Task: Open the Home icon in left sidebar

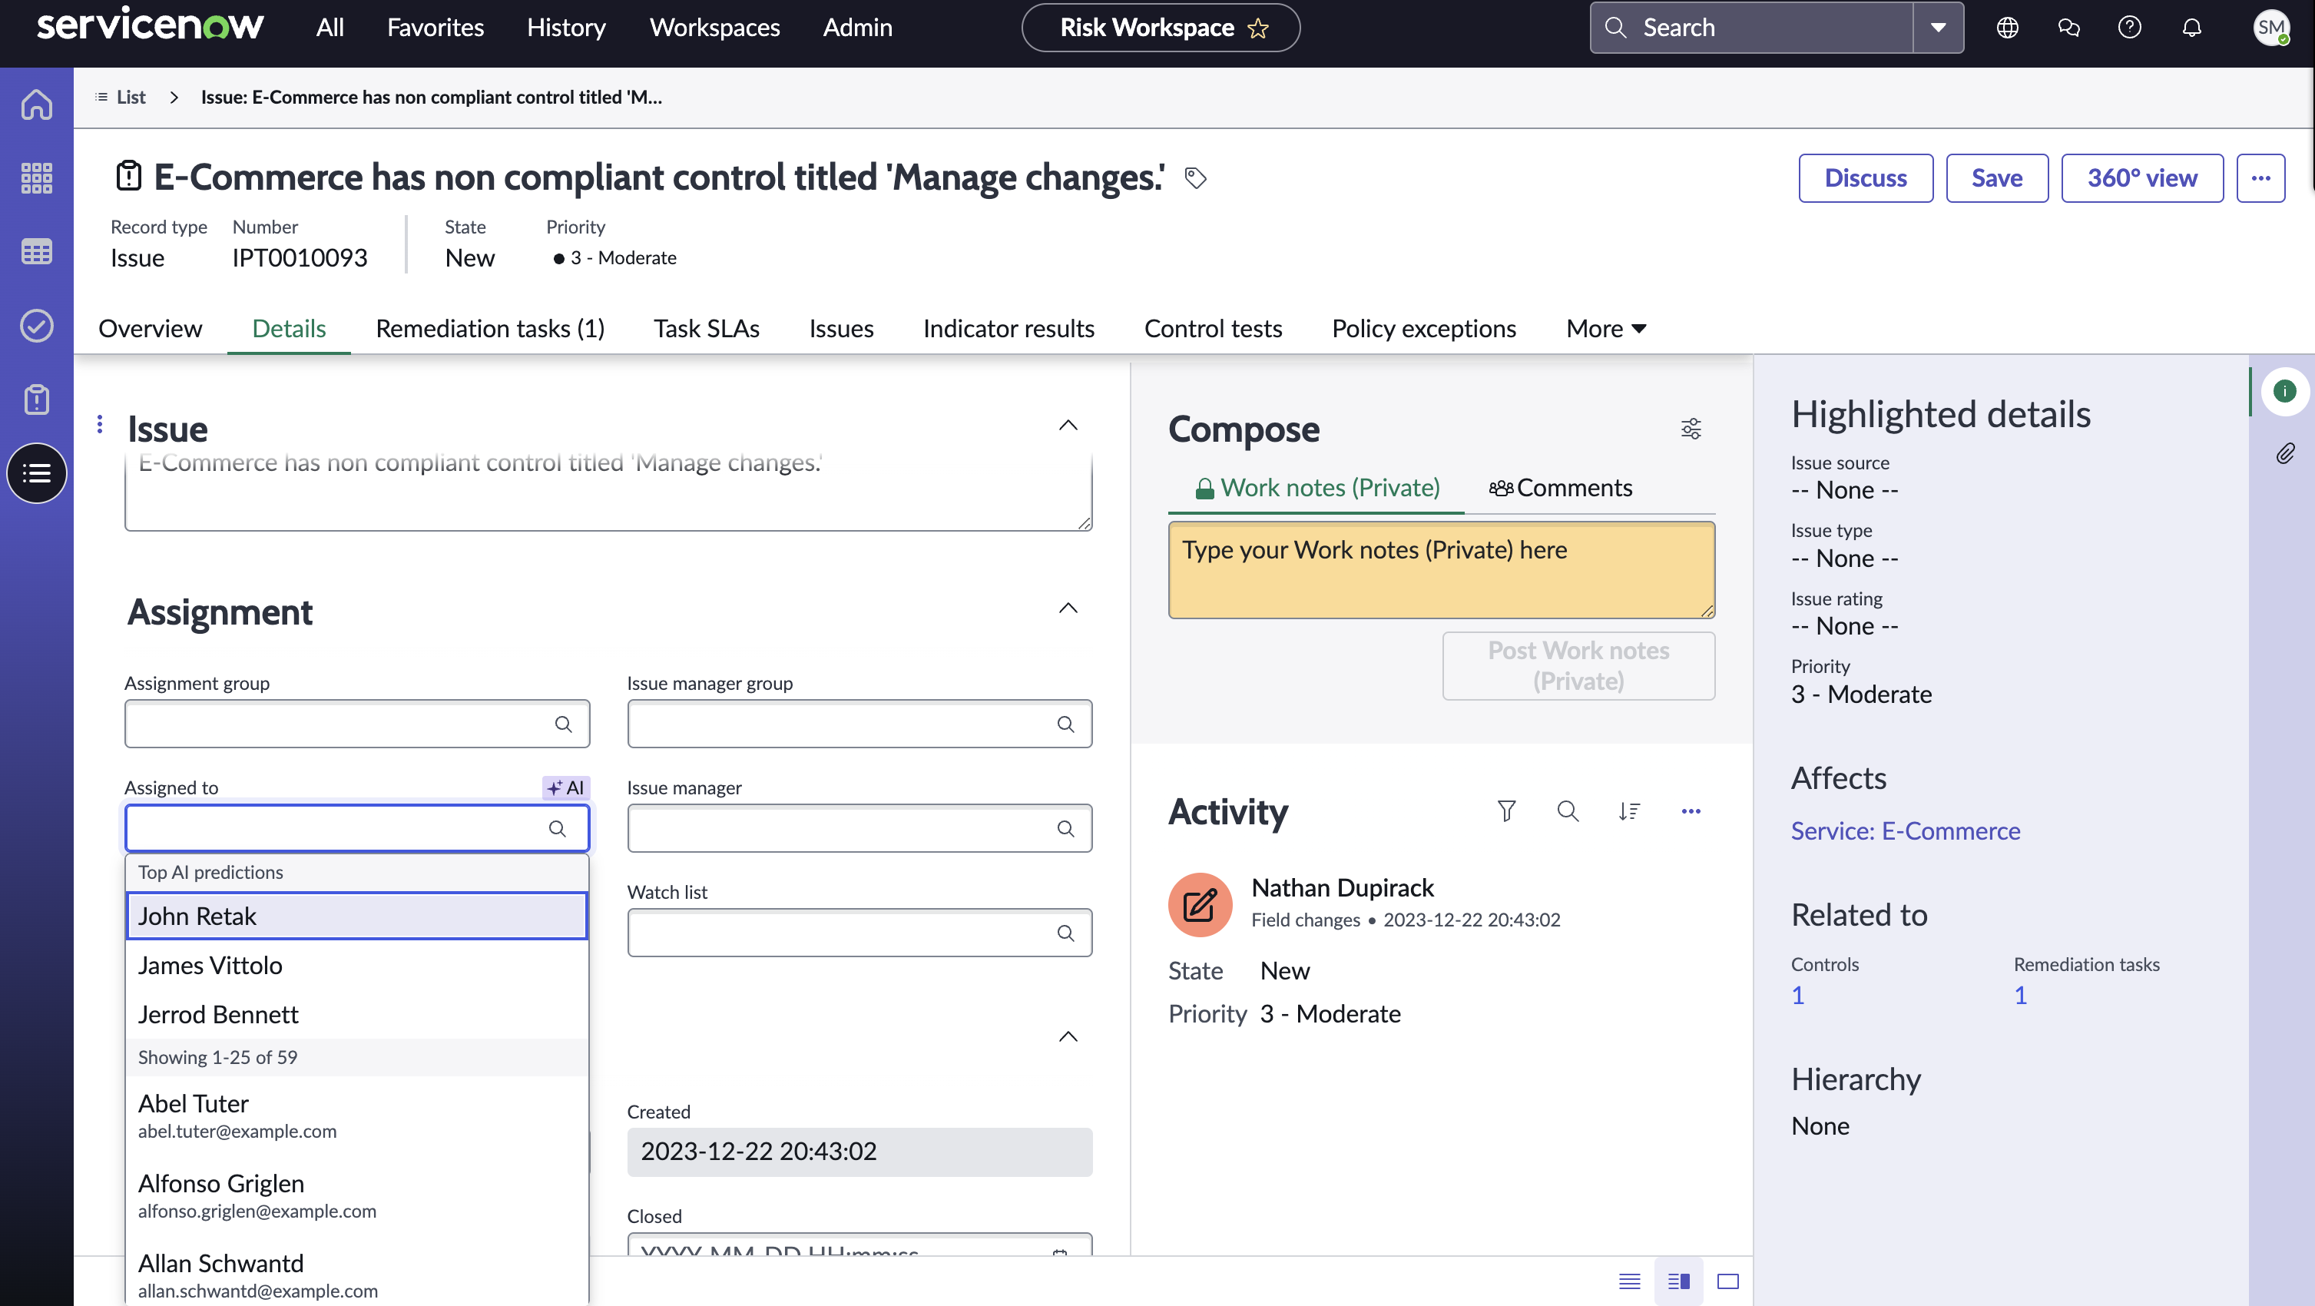Action: pyautogui.click(x=37, y=104)
